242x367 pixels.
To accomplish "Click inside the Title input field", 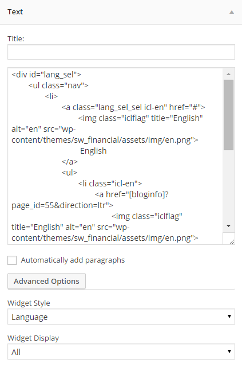I will (121, 52).
